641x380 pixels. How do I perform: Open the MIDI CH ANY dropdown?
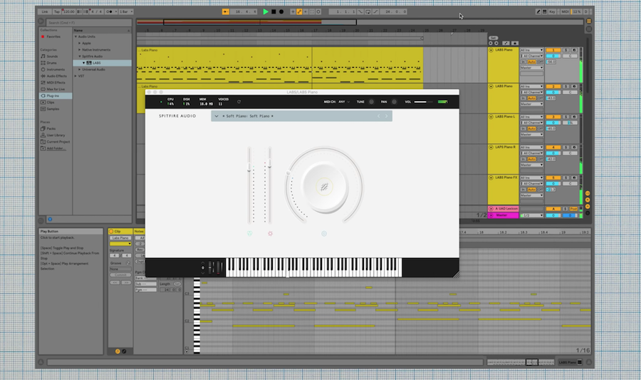coord(344,102)
